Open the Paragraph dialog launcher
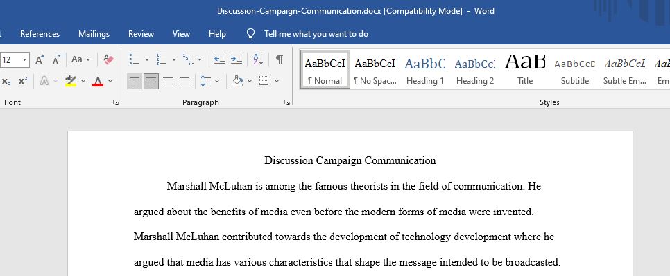The height and width of the screenshot is (276, 670). click(x=287, y=102)
